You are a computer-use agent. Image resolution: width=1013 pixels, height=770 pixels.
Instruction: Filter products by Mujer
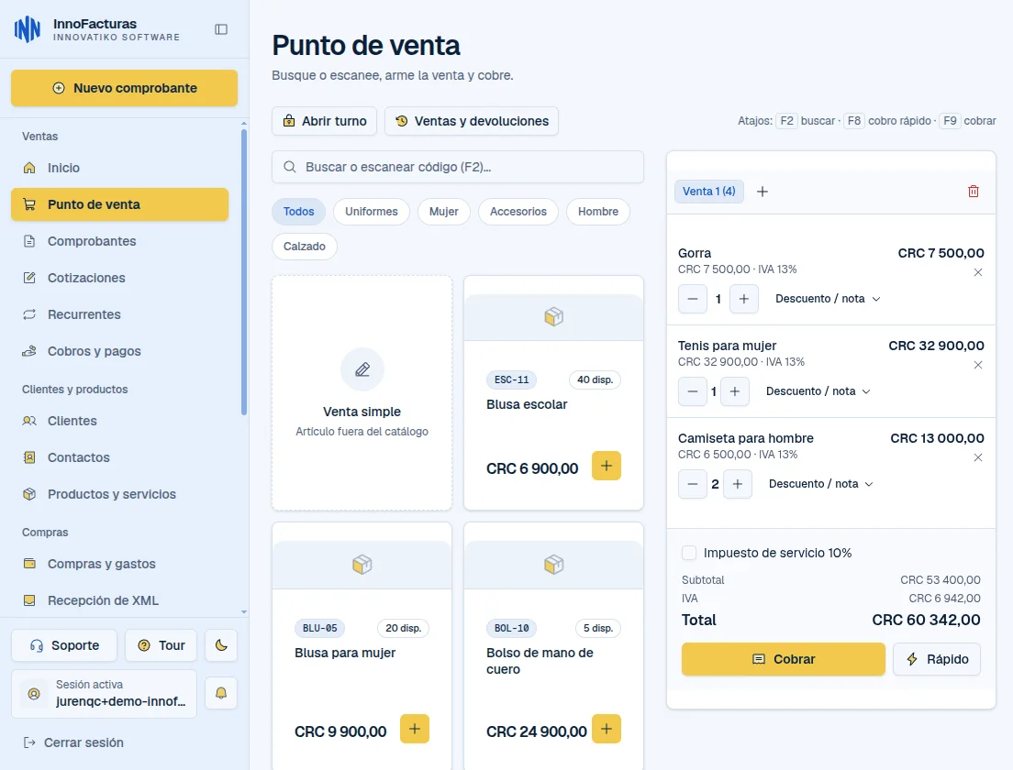coord(444,212)
